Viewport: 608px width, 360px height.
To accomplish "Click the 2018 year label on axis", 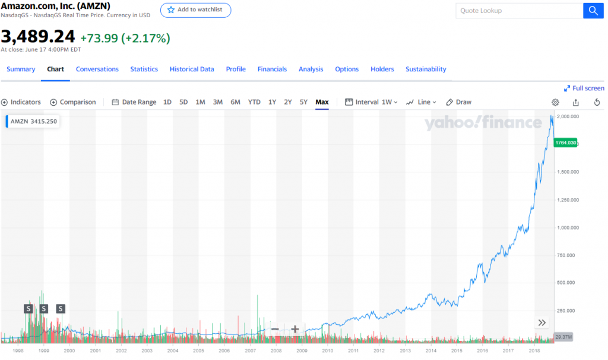I will 534,350.
